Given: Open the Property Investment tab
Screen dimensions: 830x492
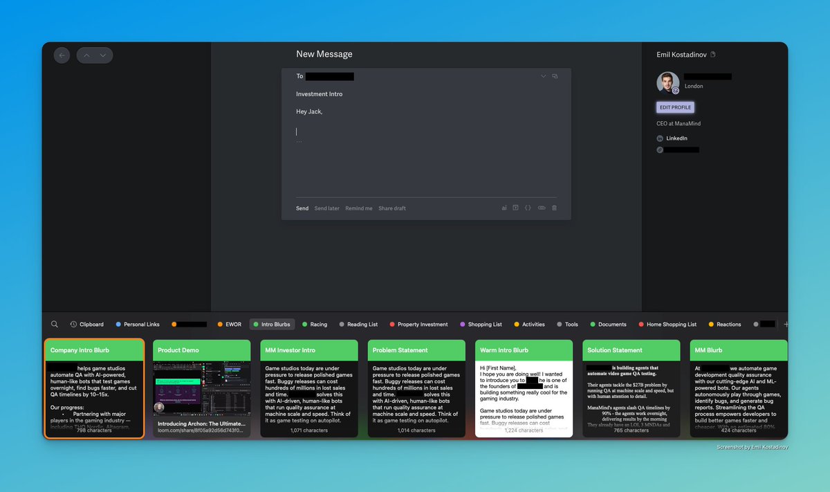Looking at the screenshot, I should tap(418, 324).
